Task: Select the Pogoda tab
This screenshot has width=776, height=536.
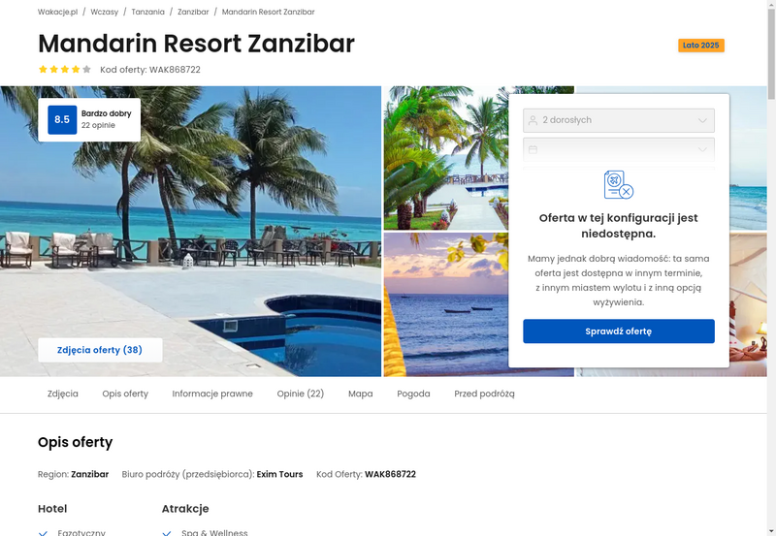Action: (x=413, y=394)
